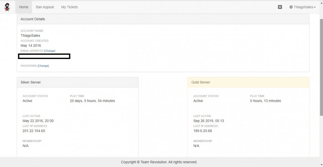This screenshot has height=167, width=323.
Task: Click Gold Server IP 189.6.20.68
Action: [x=203, y=131]
